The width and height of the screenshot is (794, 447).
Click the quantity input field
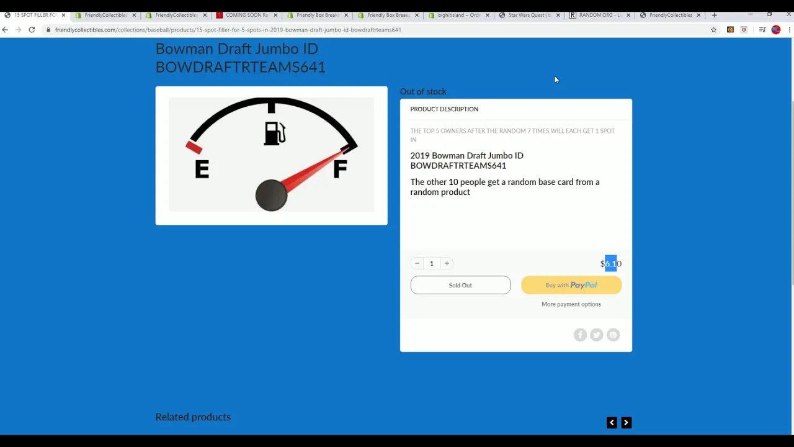pyautogui.click(x=432, y=263)
